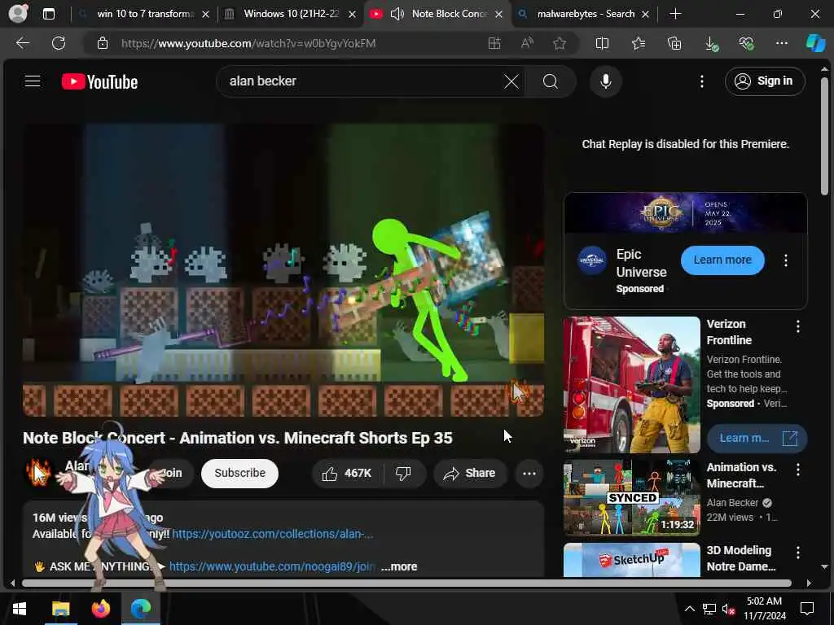The width and height of the screenshot is (834, 625).
Task: Click Verizon Learn more button
Action: tap(757, 438)
